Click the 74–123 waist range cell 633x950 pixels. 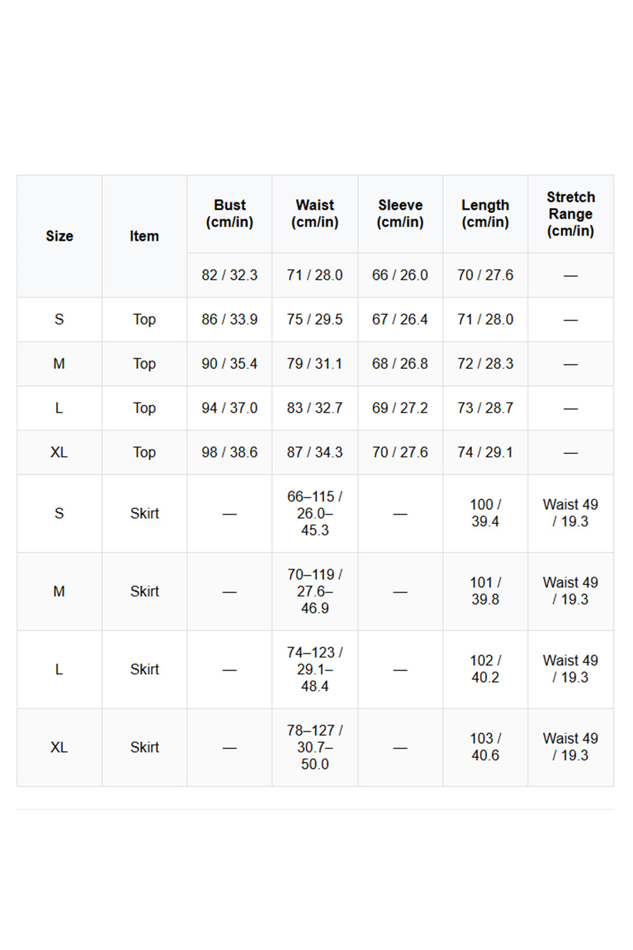315,669
